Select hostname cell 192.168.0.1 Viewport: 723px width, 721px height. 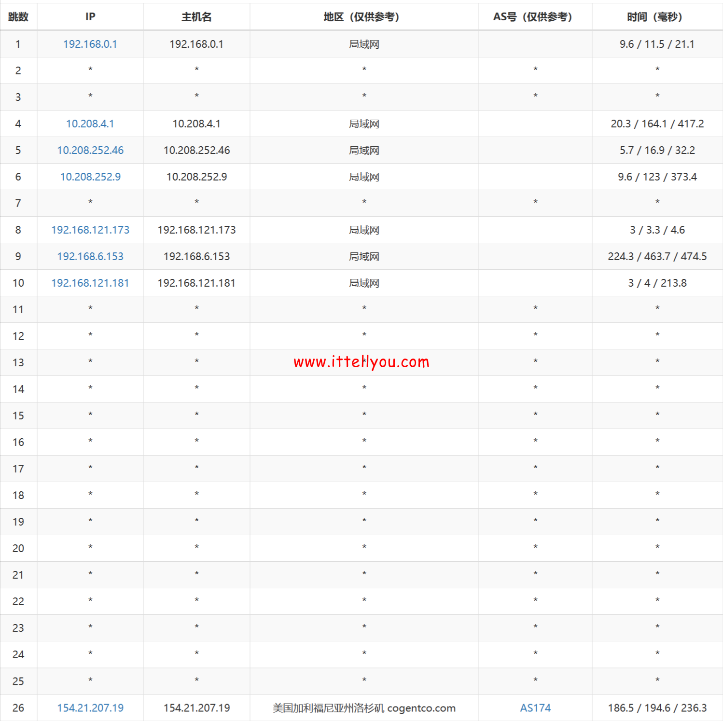tap(196, 44)
